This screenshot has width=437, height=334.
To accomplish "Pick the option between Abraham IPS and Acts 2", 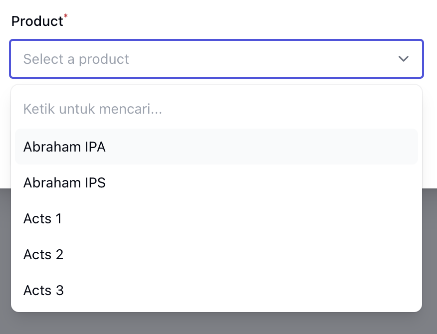I will pyautogui.click(x=216, y=218).
